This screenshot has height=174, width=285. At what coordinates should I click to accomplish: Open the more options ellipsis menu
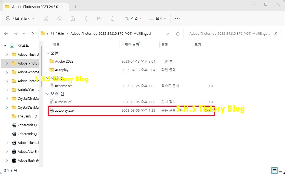(177, 18)
